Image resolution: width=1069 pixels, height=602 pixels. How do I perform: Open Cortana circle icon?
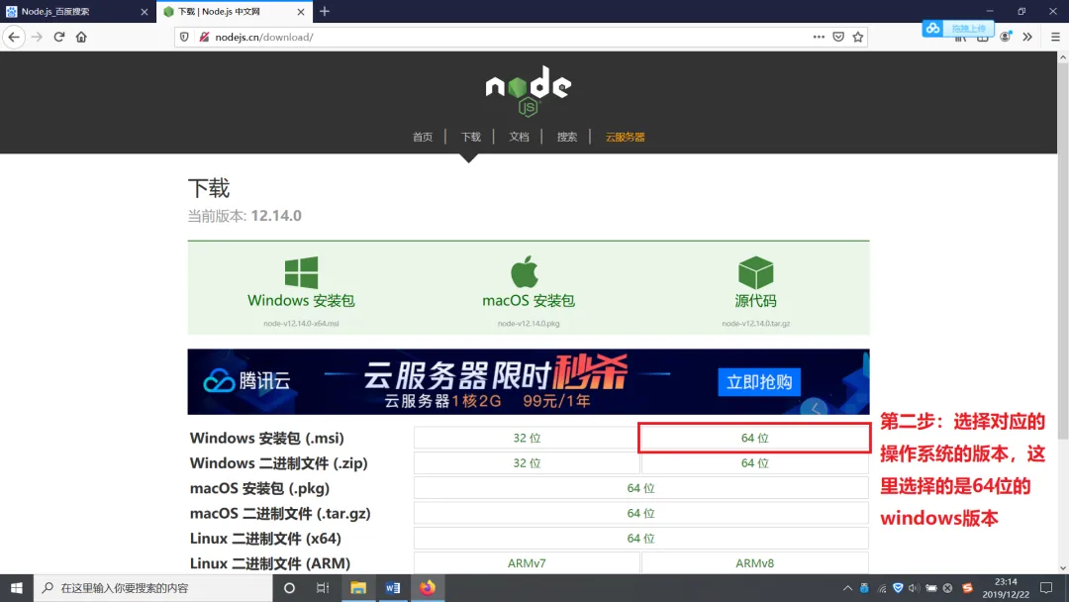point(289,588)
